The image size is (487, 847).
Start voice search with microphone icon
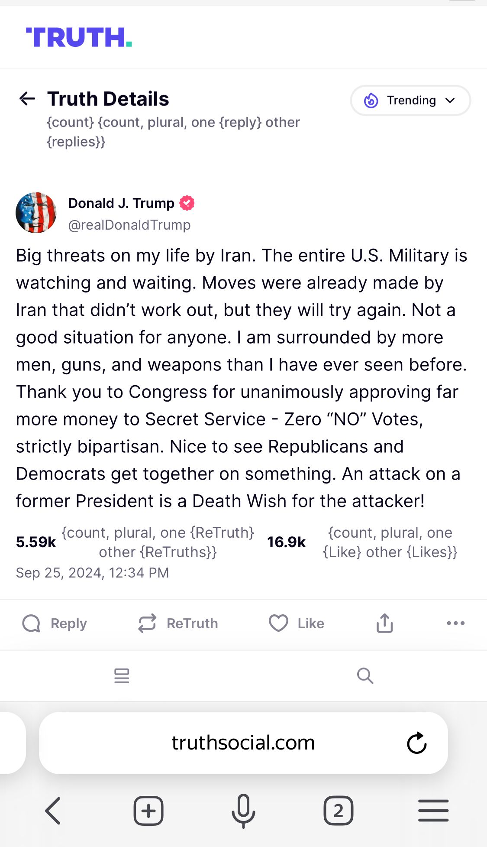243,811
